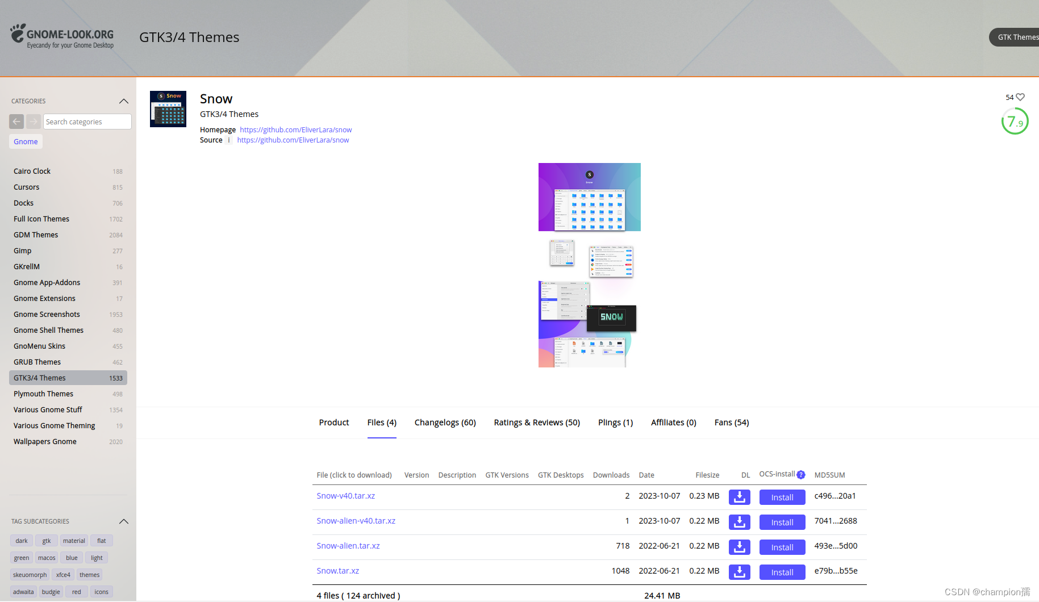Switch to the Product tab

(x=334, y=423)
